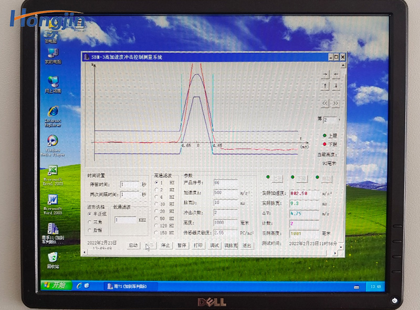This screenshot has width=420, height=310.
Task: Click the 打印 print button
Action: 198,245
